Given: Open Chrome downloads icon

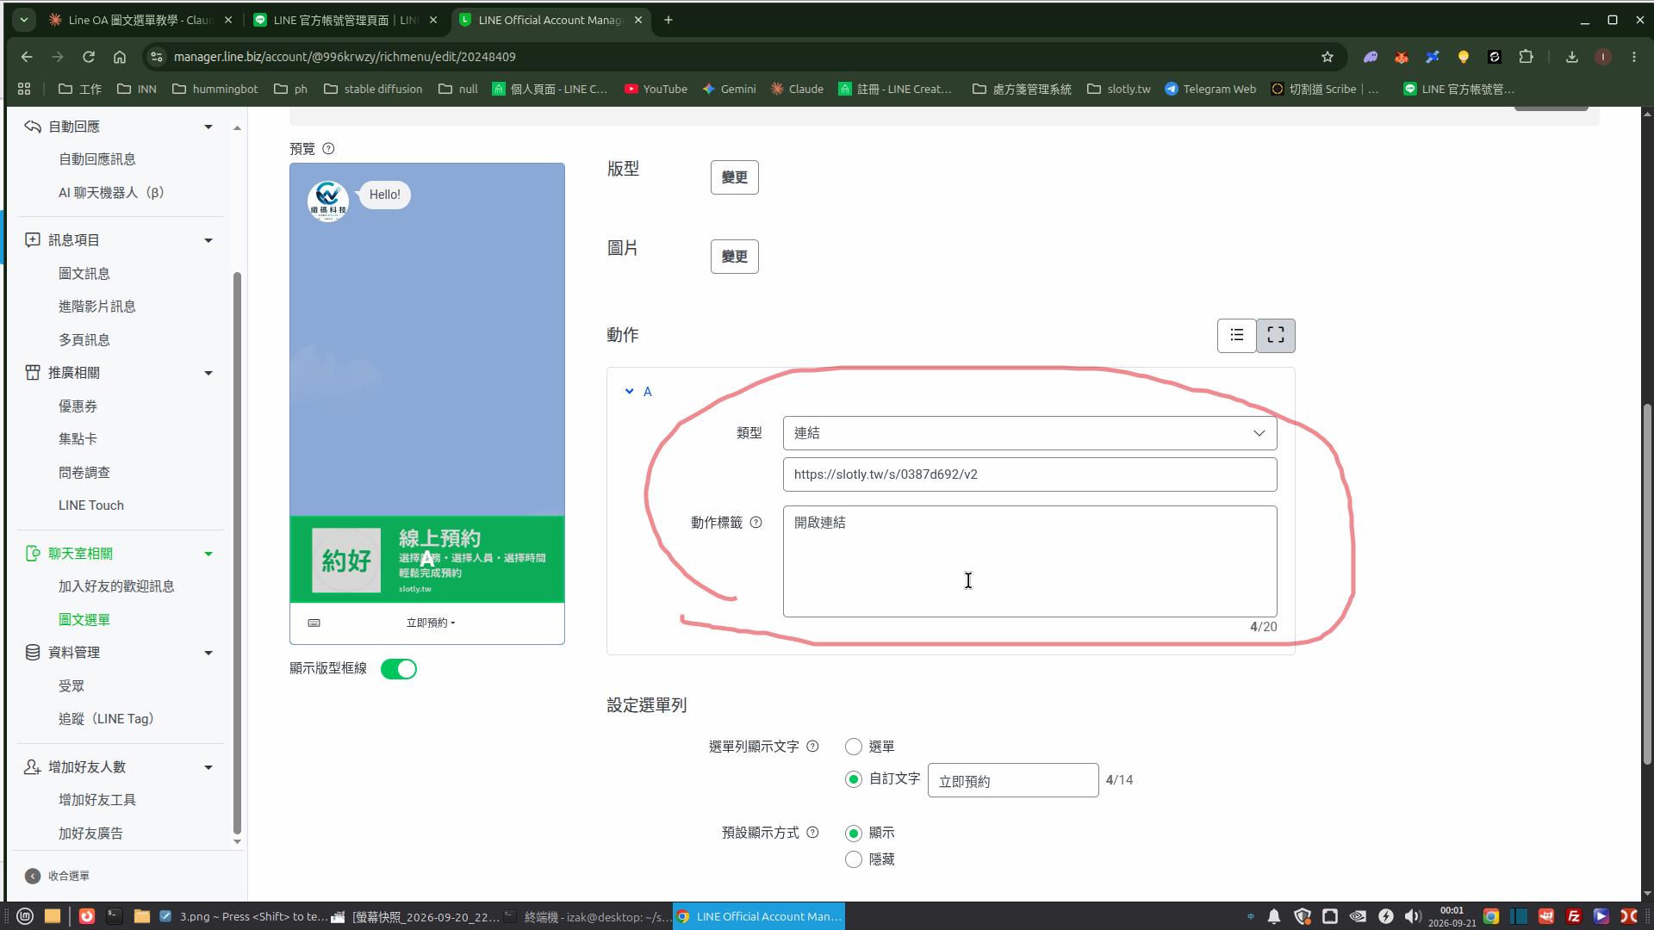Looking at the screenshot, I should (x=1572, y=57).
